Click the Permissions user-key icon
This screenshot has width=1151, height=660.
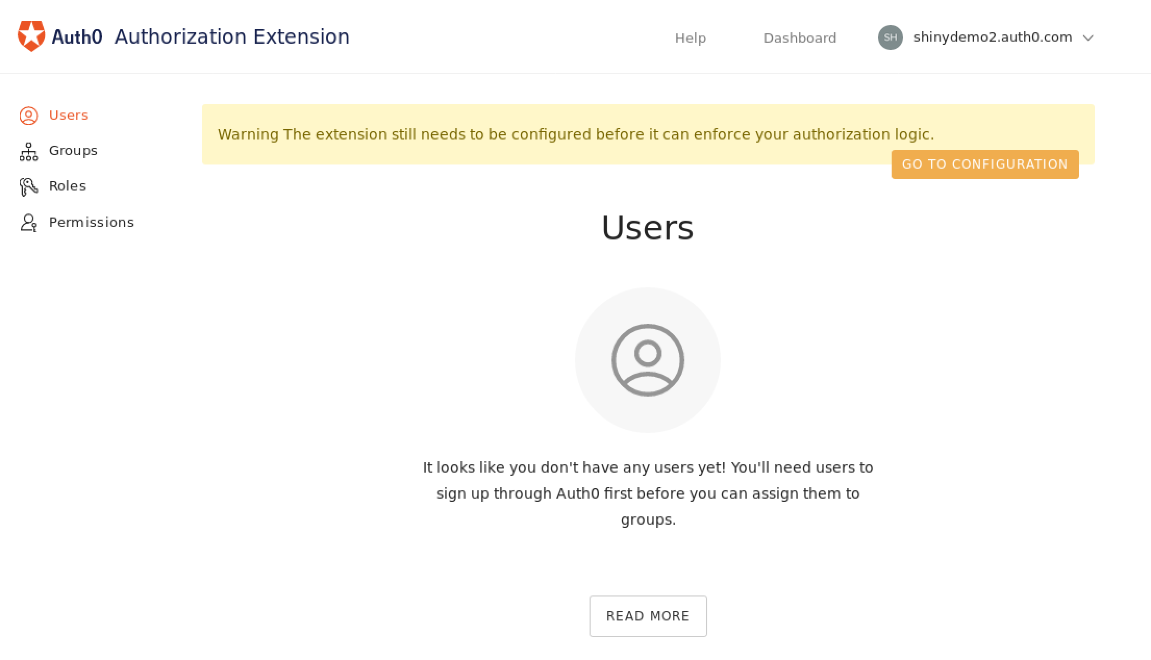29,223
